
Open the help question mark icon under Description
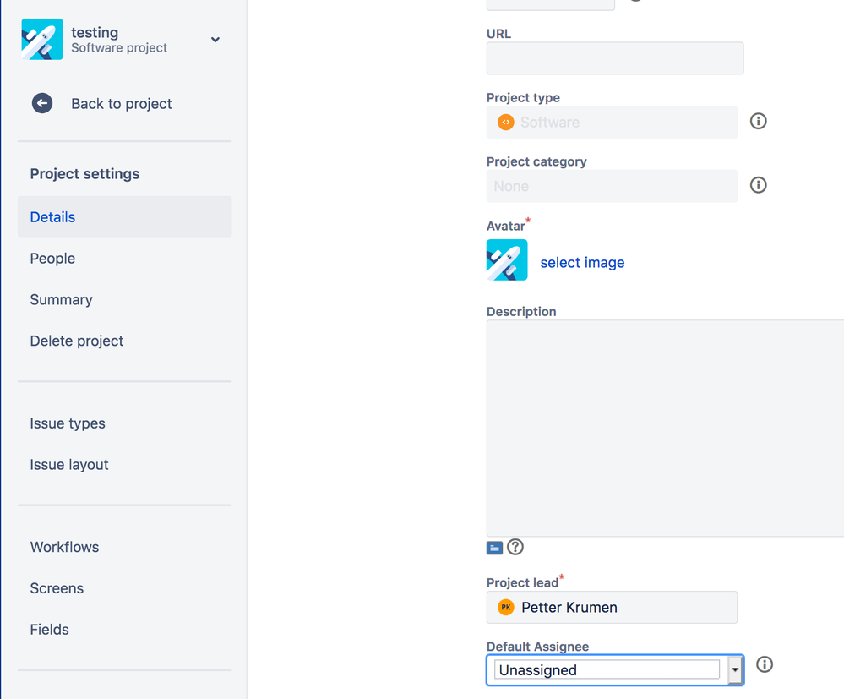tap(515, 547)
